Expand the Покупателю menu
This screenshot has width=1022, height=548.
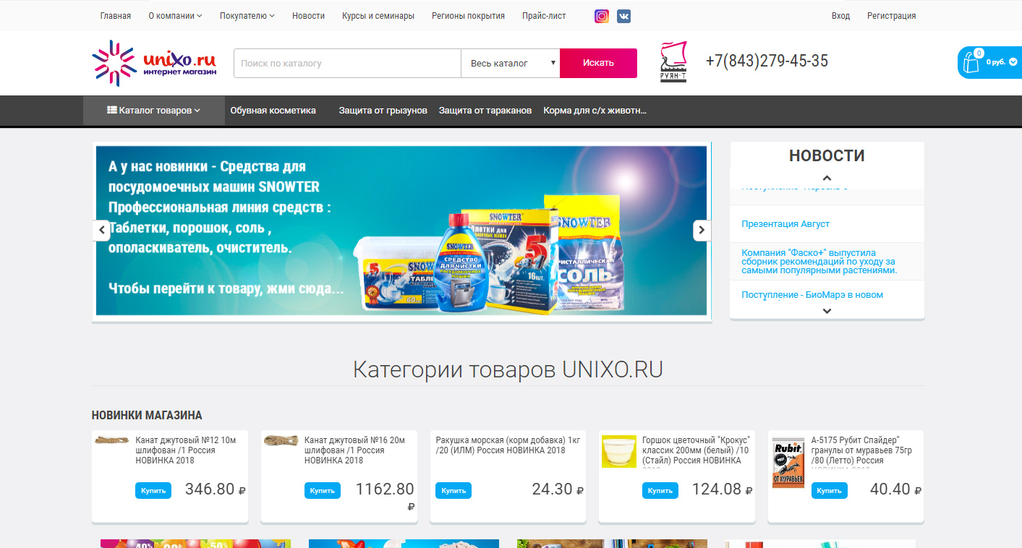click(247, 16)
